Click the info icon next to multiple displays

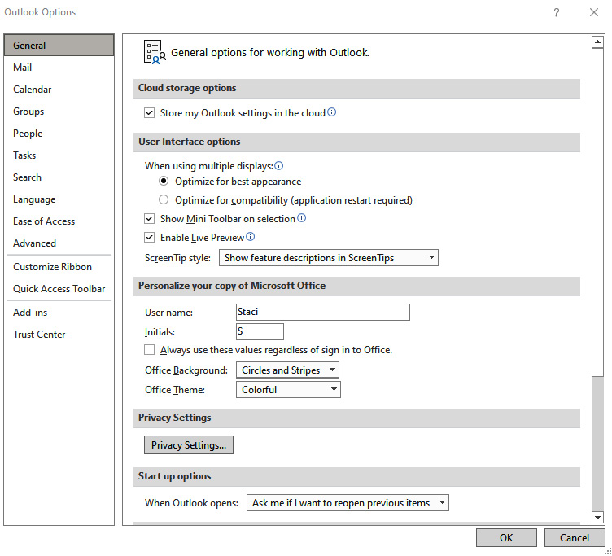coord(278,166)
